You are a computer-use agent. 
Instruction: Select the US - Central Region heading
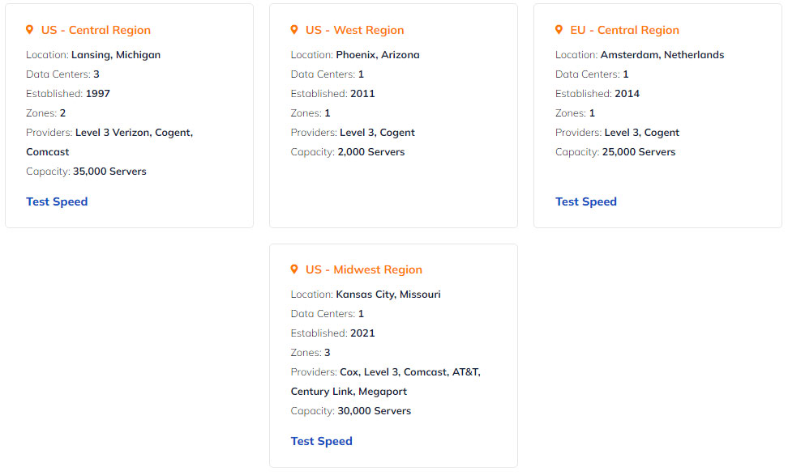tap(96, 30)
